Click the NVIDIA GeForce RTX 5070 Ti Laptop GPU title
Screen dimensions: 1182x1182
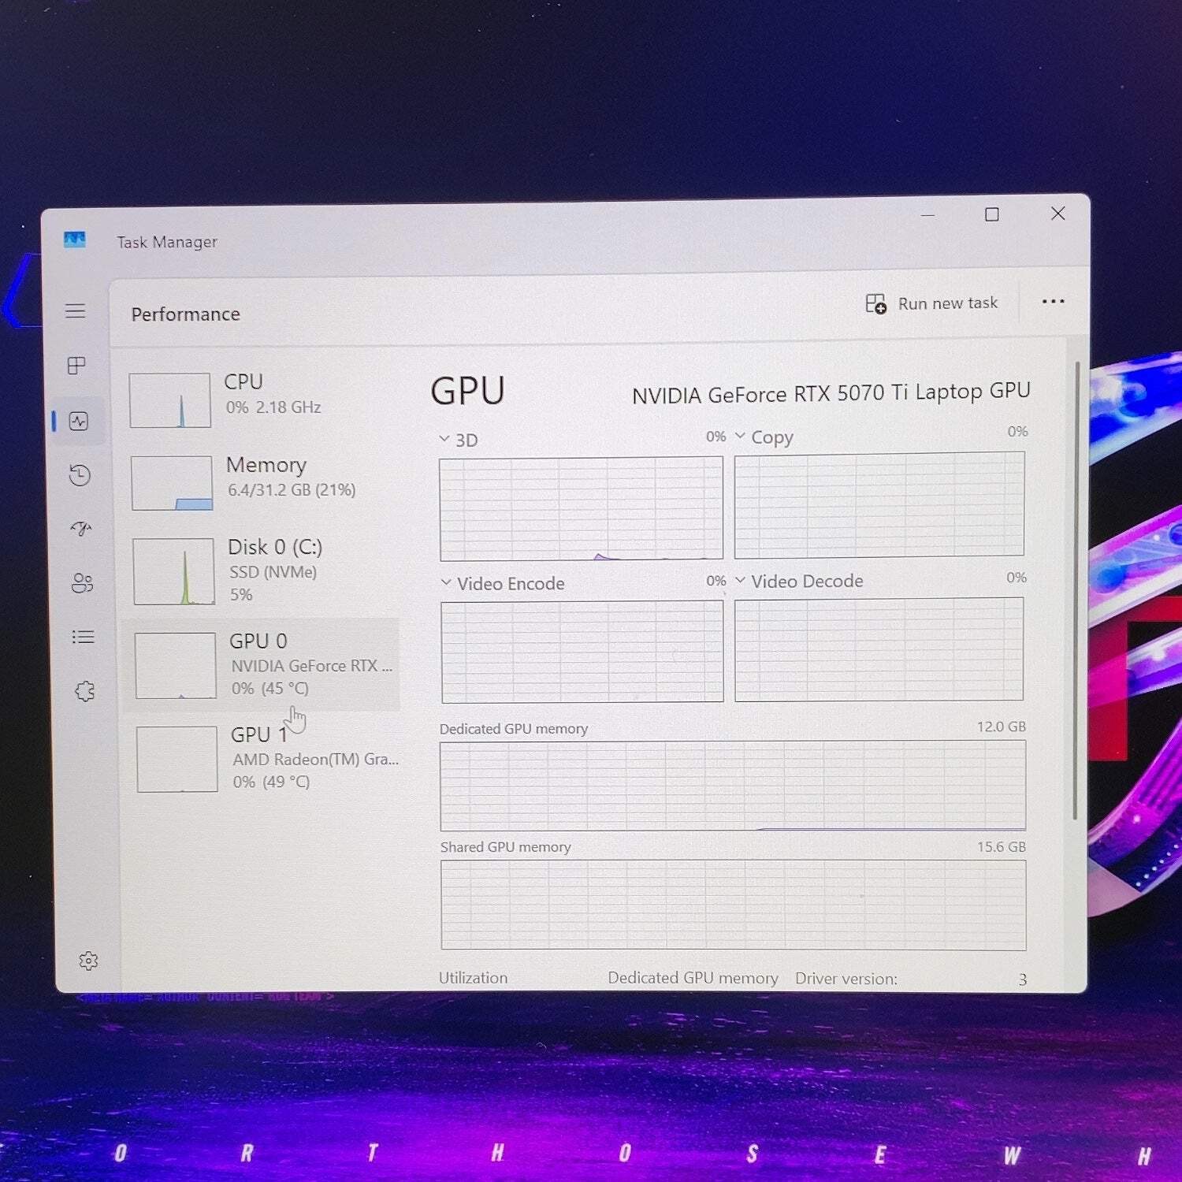tap(831, 392)
